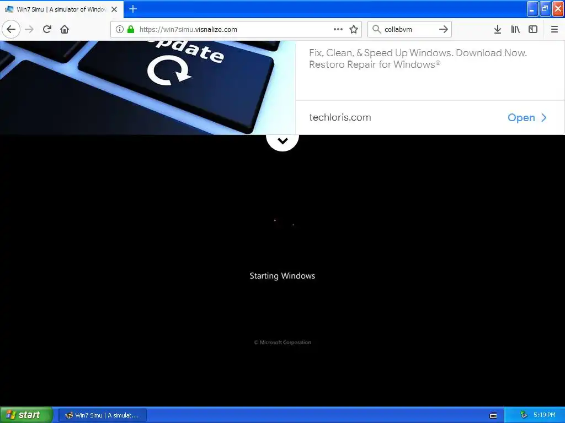Image resolution: width=565 pixels, height=423 pixels.
Task: Open the downloads panel
Action: tap(498, 29)
